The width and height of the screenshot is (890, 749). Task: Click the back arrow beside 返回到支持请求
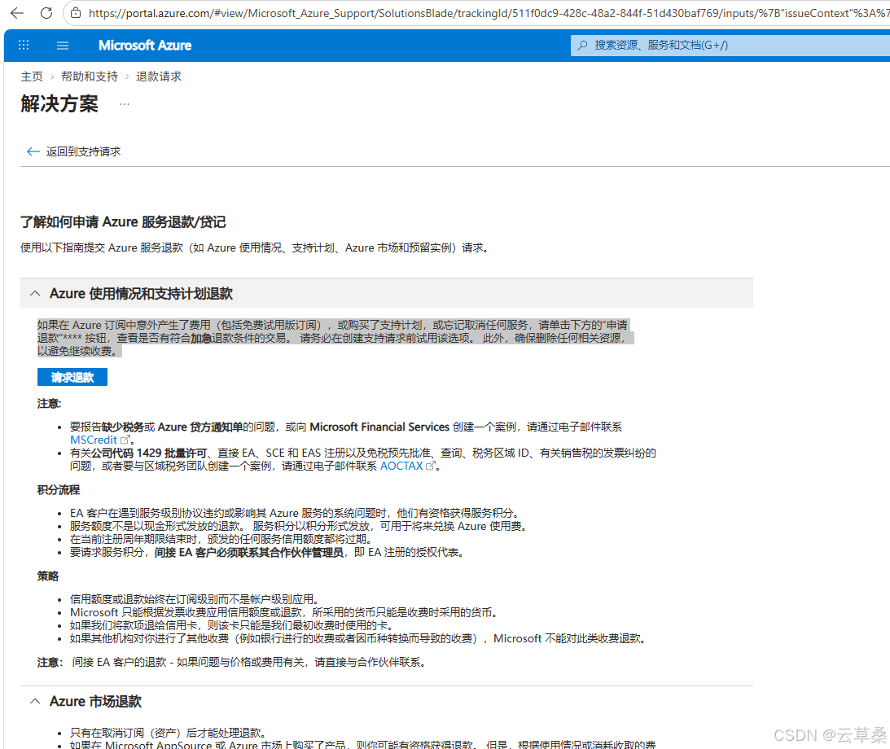coord(33,151)
